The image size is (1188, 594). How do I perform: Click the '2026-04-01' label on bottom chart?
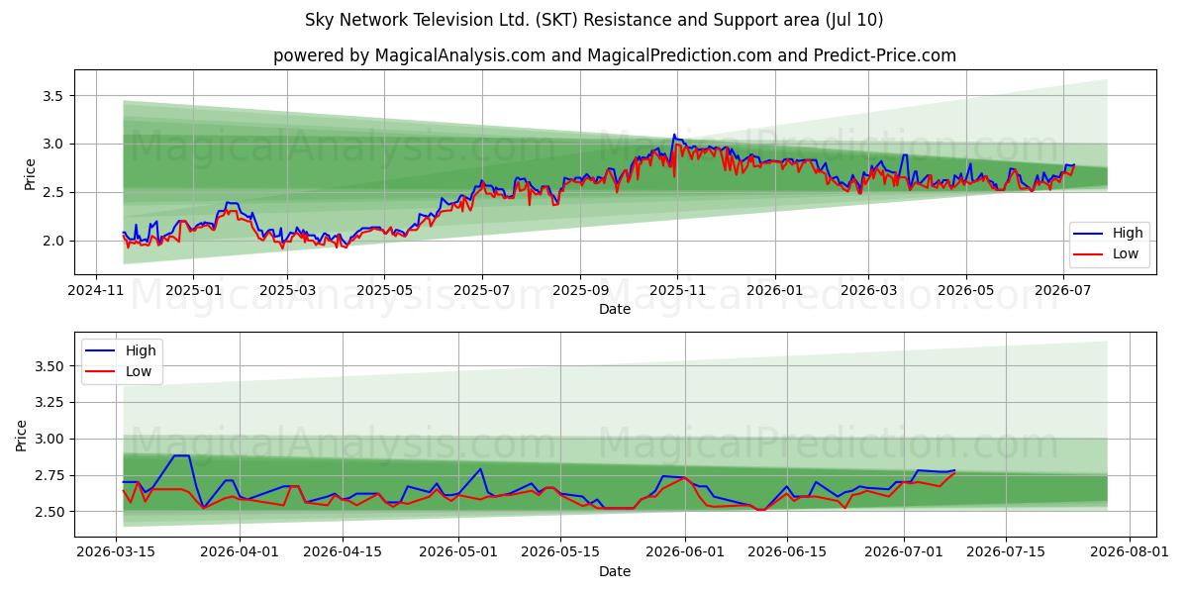tap(241, 554)
